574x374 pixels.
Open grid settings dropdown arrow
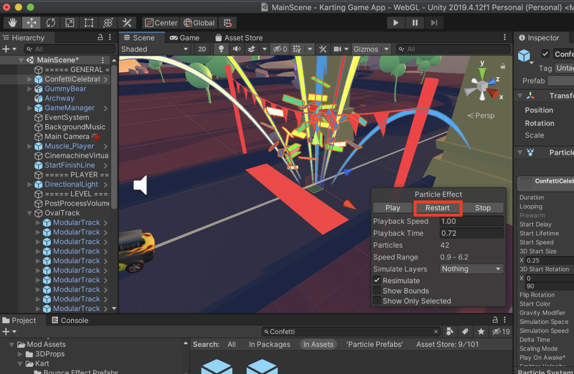310,49
